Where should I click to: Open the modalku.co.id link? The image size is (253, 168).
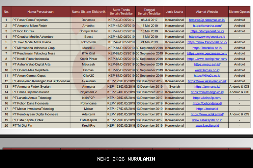click(207, 48)
